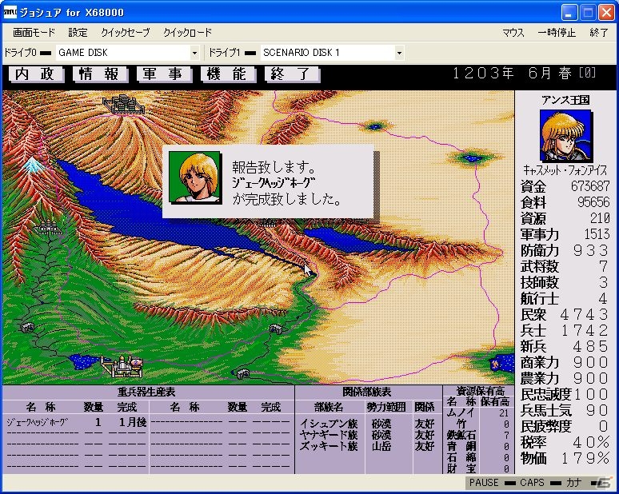619x494 pixels.
Task: Click the 物価 179% stat
Action: (565, 458)
